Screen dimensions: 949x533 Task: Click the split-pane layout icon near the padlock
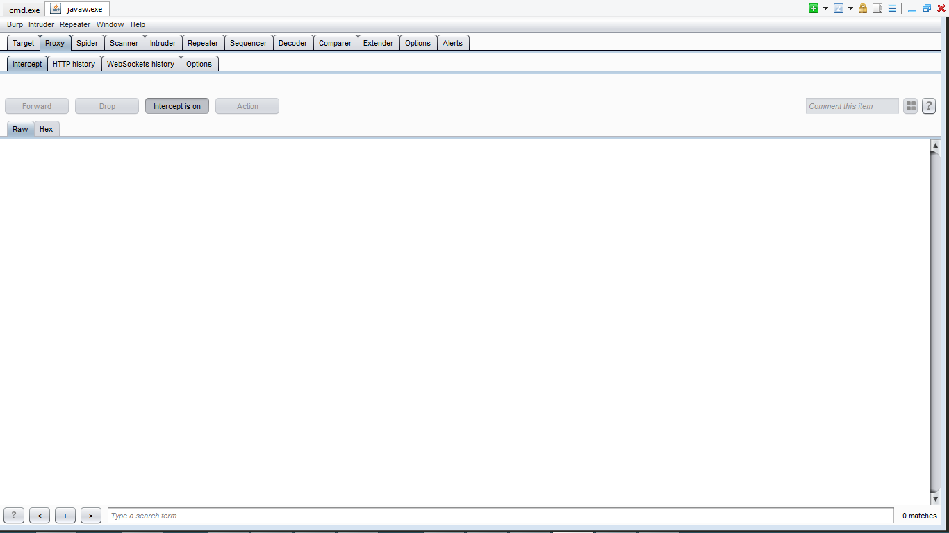tap(877, 8)
